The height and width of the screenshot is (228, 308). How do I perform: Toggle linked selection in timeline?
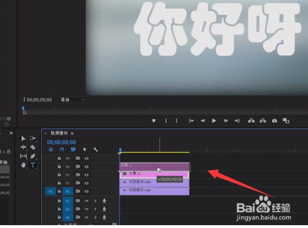pyautogui.click(x=73, y=150)
